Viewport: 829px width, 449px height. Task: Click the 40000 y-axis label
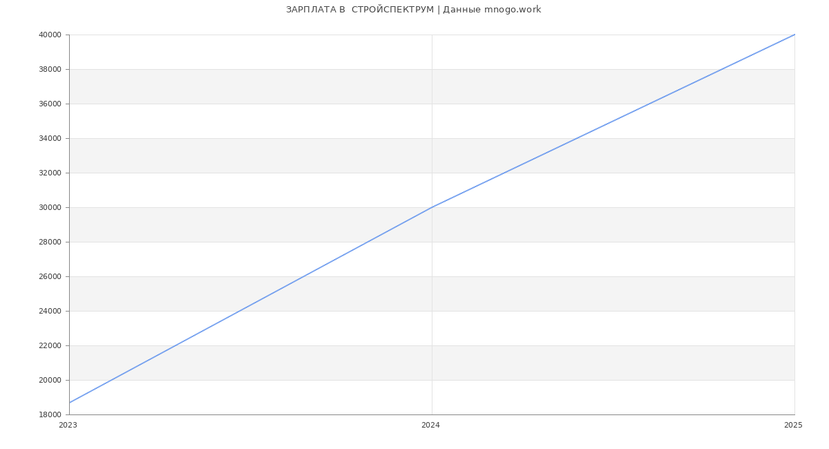50,35
